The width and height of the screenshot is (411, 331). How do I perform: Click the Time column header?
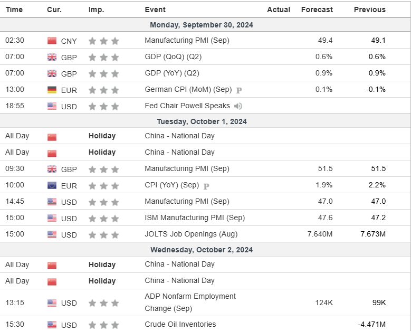14,10
